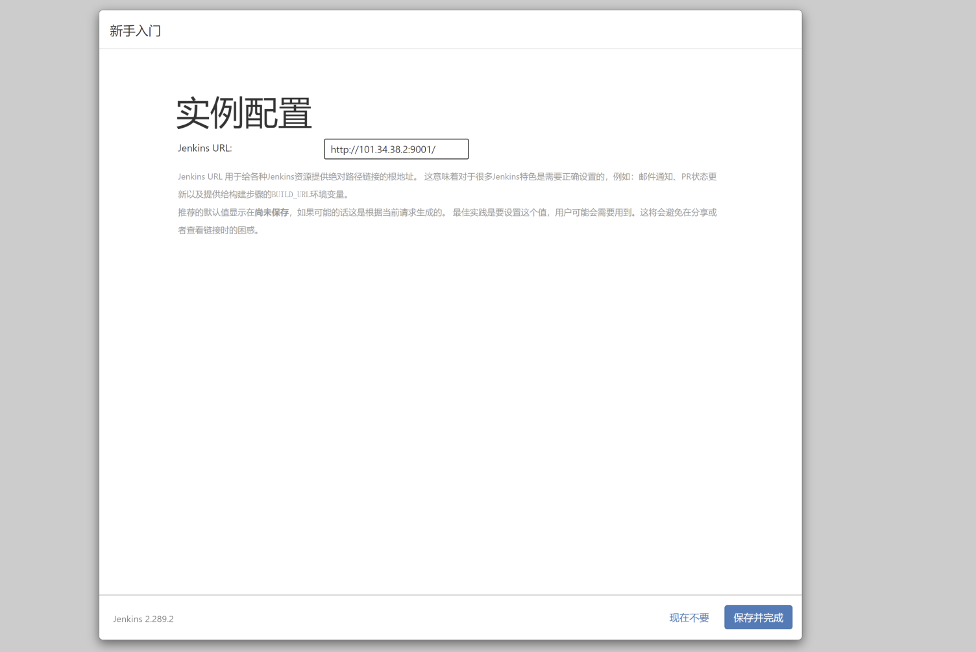Click the bold 尚未保存 text

(272, 212)
